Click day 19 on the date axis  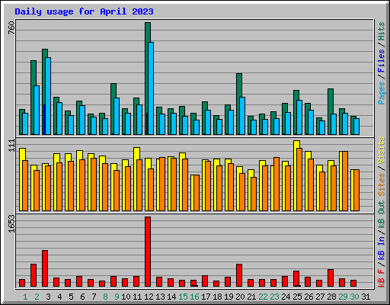(229, 297)
